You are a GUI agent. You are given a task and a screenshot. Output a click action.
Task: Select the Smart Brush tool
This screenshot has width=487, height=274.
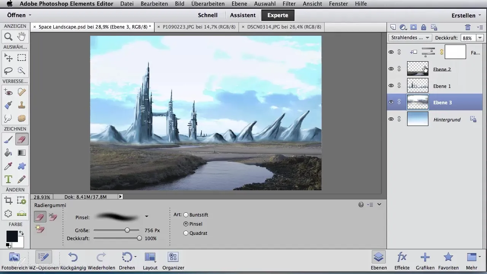click(8, 105)
